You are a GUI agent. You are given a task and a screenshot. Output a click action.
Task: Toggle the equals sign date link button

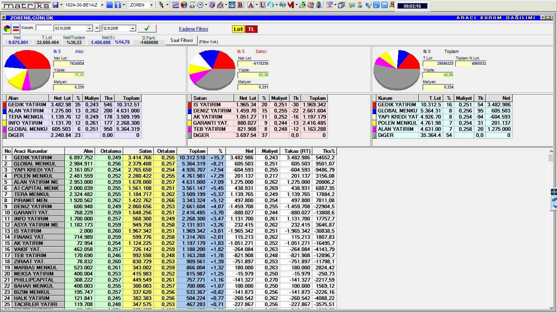[x=97, y=29]
